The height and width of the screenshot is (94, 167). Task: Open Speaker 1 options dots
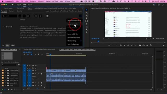(4, 27)
